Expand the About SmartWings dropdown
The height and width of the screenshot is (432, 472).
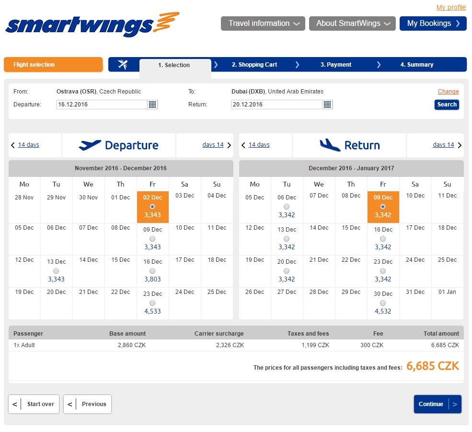pos(352,23)
